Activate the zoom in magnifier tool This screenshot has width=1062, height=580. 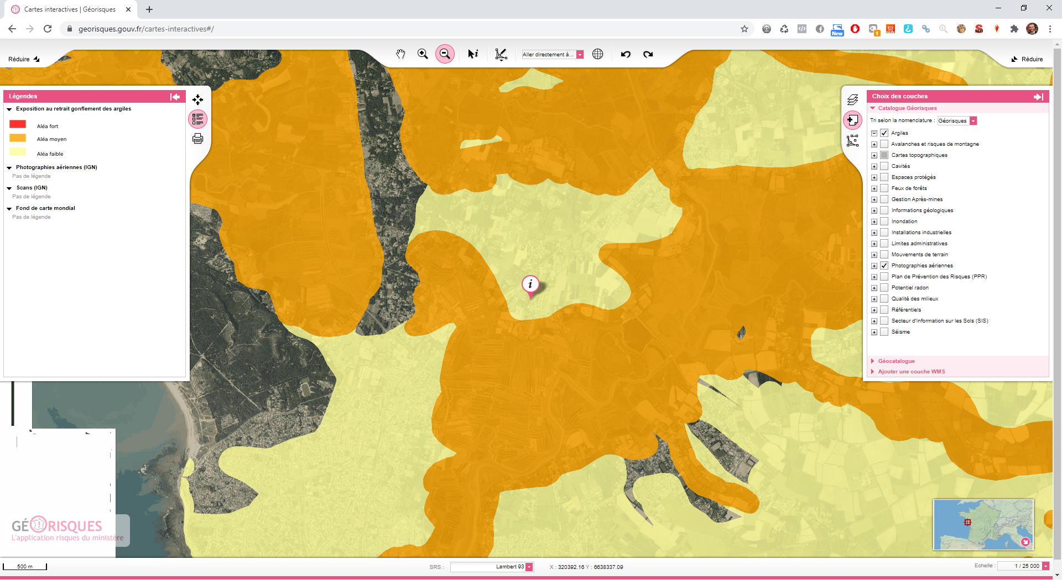[423, 54]
